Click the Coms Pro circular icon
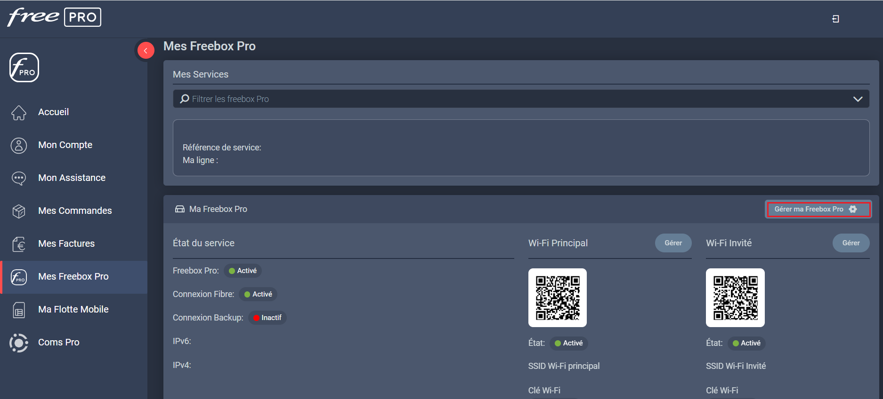 click(x=19, y=343)
